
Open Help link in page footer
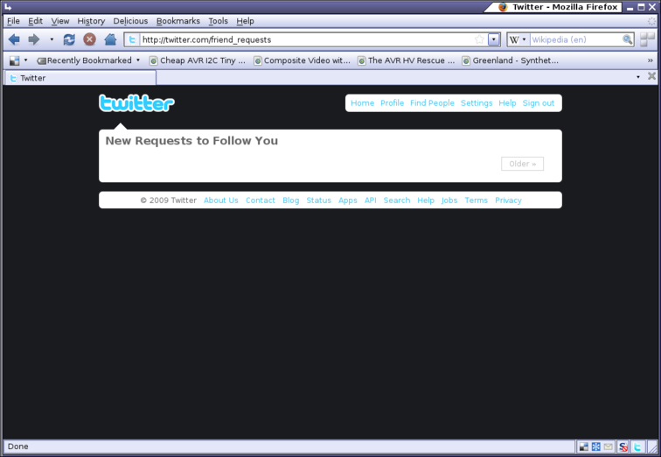pyautogui.click(x=426, y=200)
